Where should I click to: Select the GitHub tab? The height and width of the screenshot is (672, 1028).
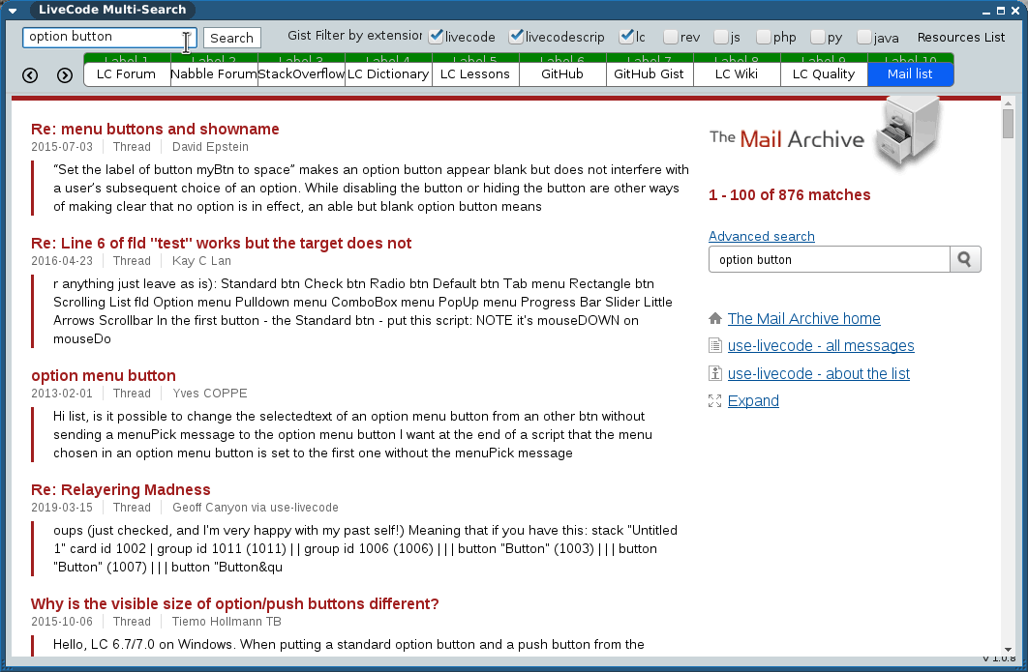pyautogui.click(x=562, y=74)
